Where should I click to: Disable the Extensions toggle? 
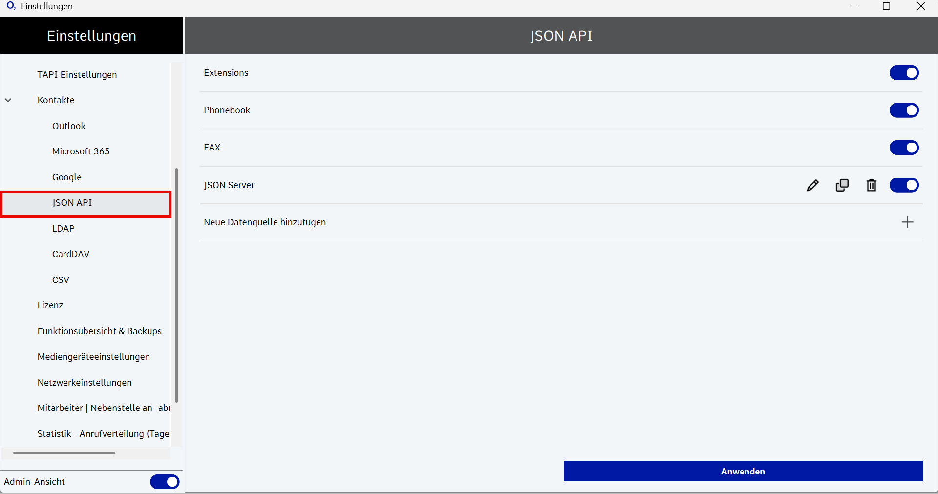pos(904,73)
